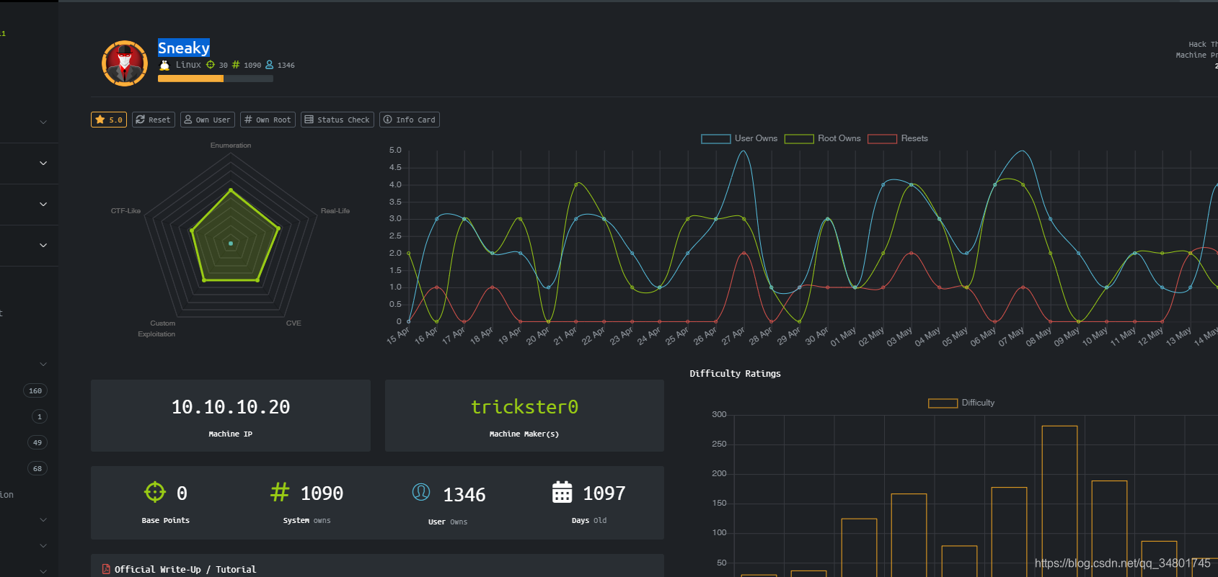The image size is (1218, 577).
Task: Click the 10.10.10.20 machine IP address
Action: (x=231, y=407)
